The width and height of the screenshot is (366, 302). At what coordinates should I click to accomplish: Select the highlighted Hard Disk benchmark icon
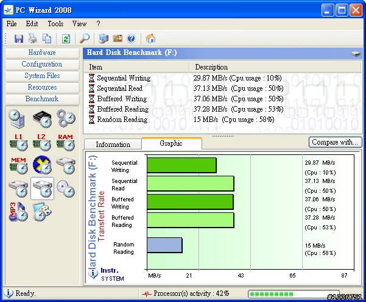pyautogui.click(x=42, y=189)
